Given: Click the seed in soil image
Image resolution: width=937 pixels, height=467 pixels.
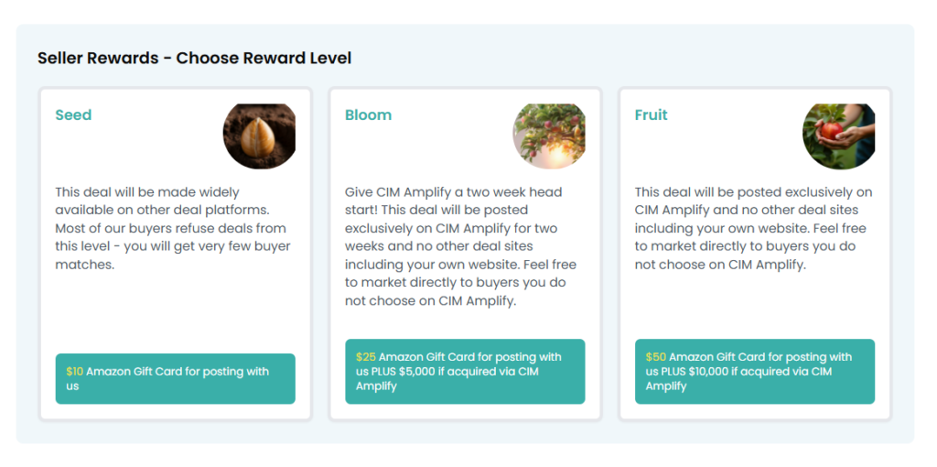Looking at the screenshot, I should pos(259,136).
